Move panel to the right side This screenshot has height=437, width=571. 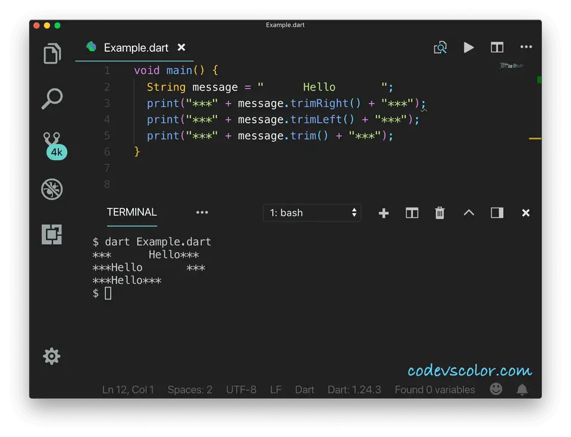497,213
